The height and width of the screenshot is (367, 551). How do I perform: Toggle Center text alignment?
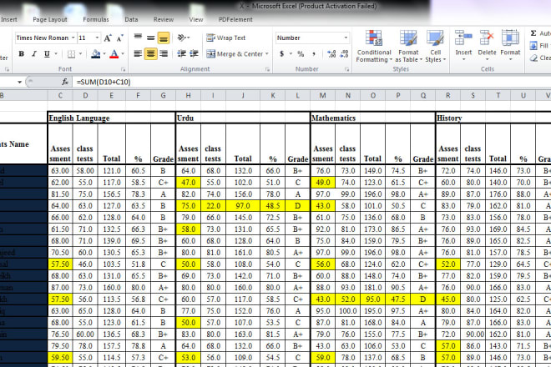click(150, 53)
